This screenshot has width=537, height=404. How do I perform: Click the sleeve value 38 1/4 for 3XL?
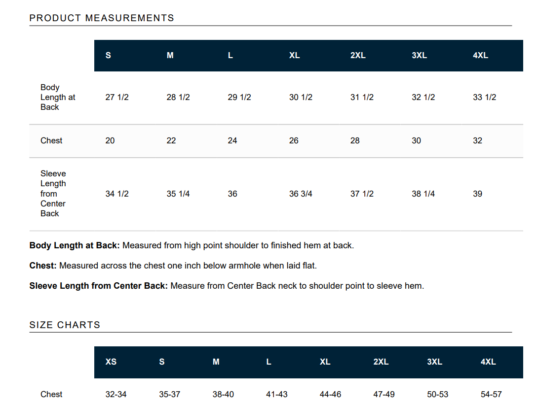423,194
